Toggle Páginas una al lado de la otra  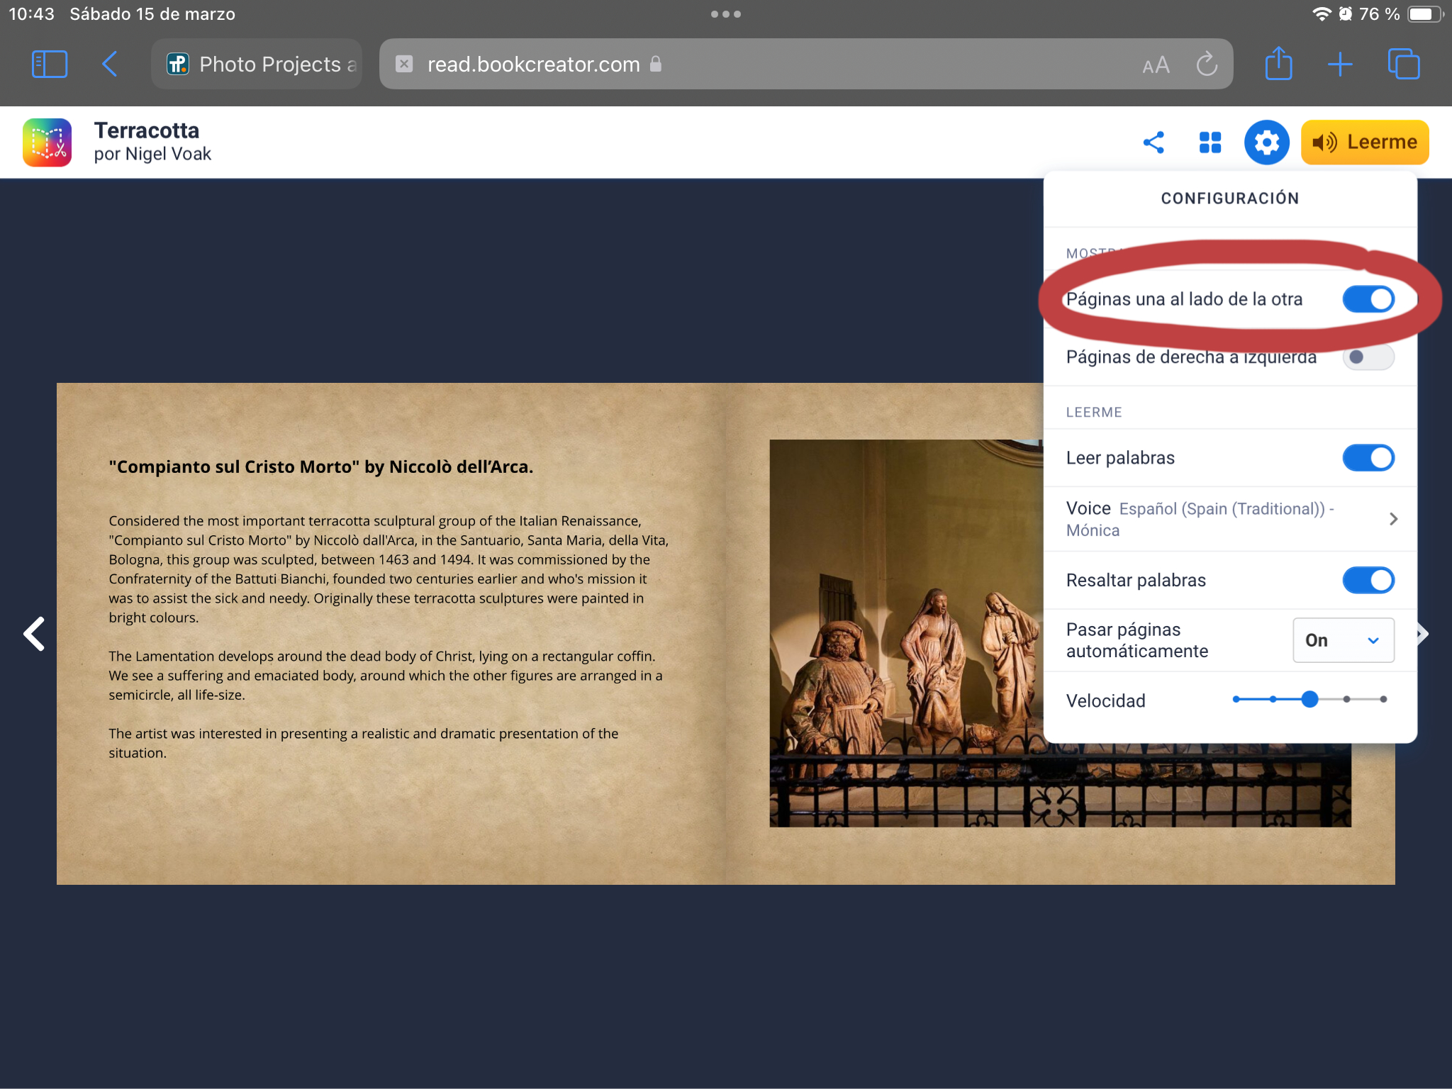point(1368,299)
